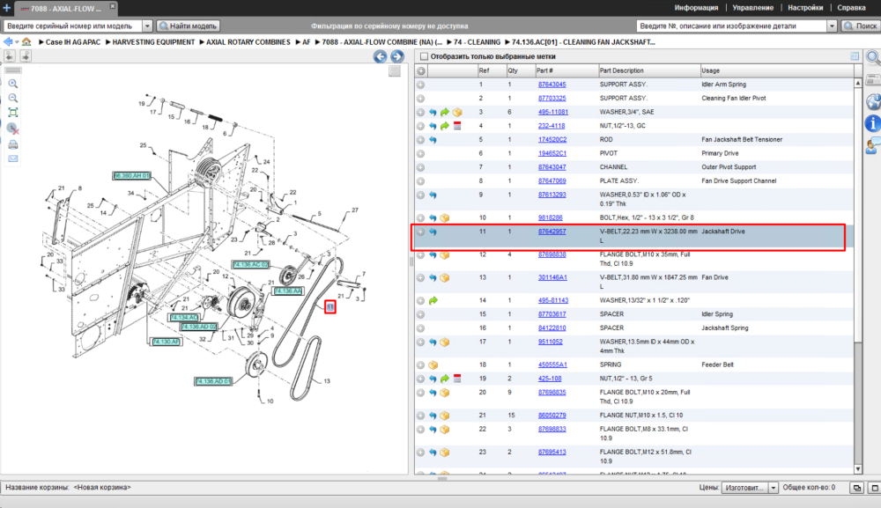The height and width of the screenshot is (508, 881).
Task: Open the user chat icon in sidebar
Action: click(x=873, y=146)
